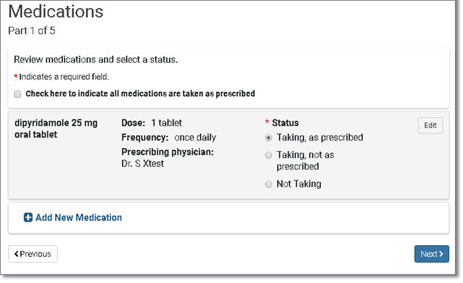
Task: Select the Taking, as prescribed radio button
Action: point(269,138)
